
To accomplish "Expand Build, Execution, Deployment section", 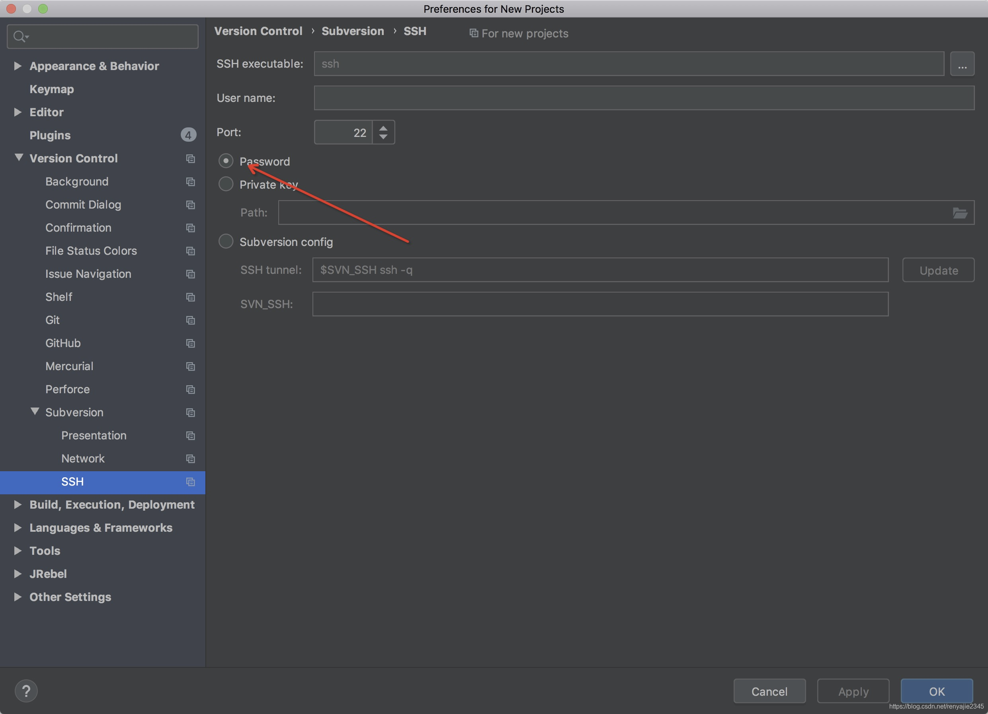I will [x=18, y=505].
